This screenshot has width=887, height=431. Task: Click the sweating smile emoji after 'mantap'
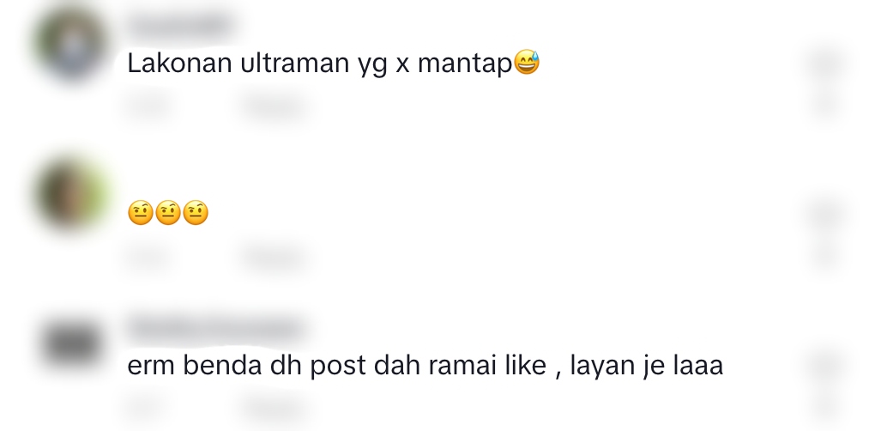tap(527, 63)
